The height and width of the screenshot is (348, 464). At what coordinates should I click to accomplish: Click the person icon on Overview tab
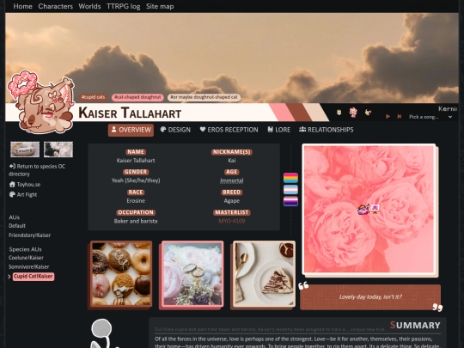click(114, 129)
